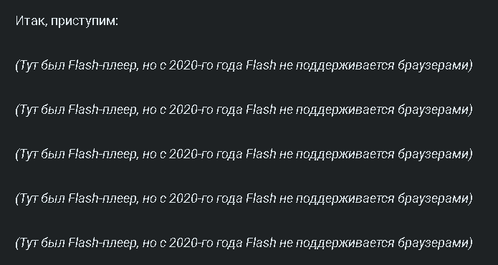498x265 pixels.
Task: Click the 'Итак, приступим:' heading text
Action: point(67,21)
